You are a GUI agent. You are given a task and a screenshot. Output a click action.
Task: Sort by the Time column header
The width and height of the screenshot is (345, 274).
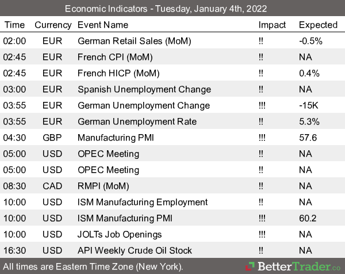(x=14, y=25)
